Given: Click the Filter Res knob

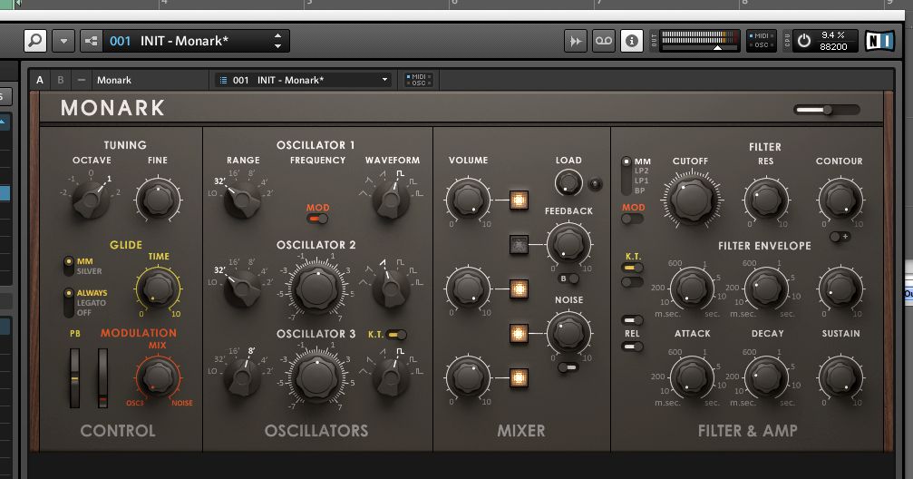Looking at the screenshot, I should [x=766, y=200].
